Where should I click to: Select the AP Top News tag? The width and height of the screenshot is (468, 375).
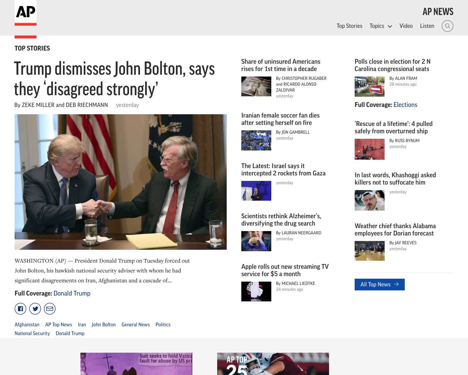58,324
